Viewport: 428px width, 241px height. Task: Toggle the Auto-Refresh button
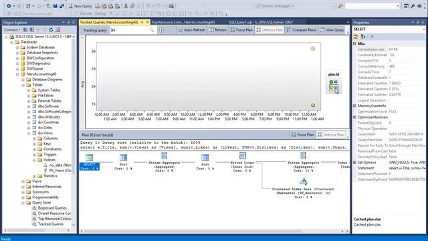click(x=192, y=30)
